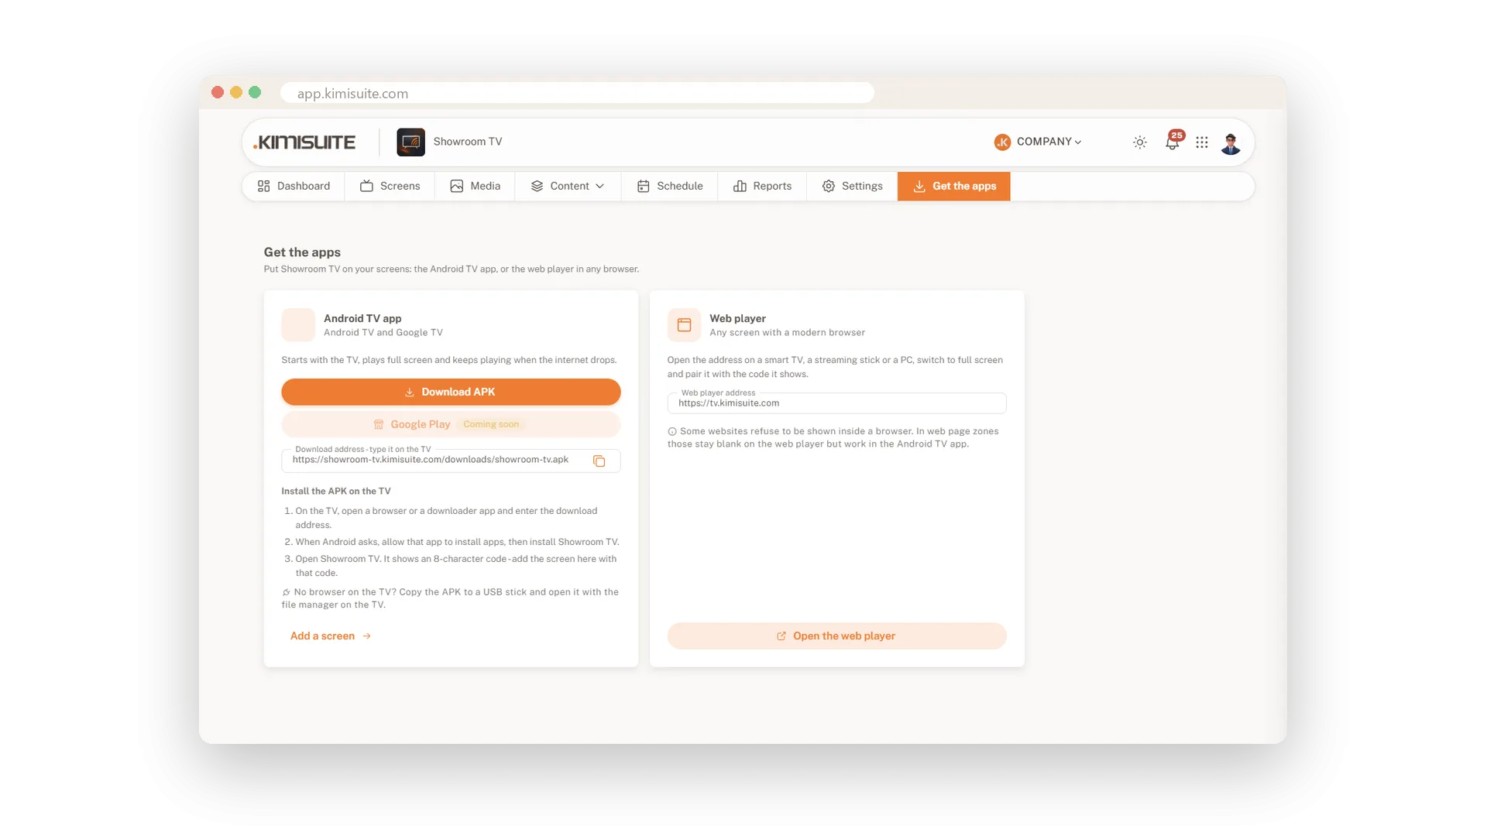Click 'Any screen with a modern browser' text
This screenshot has width=1487, height=836.
(x=787, y=333)
